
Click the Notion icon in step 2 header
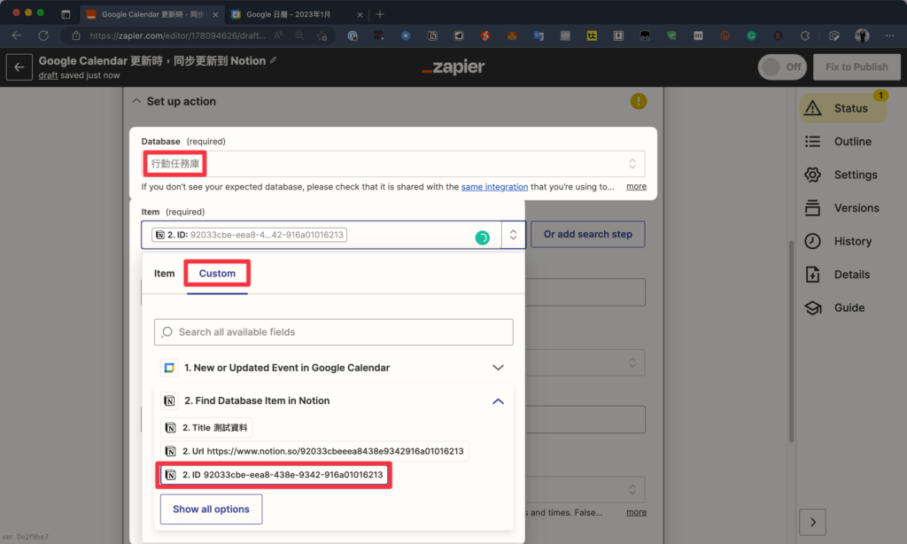169,400
